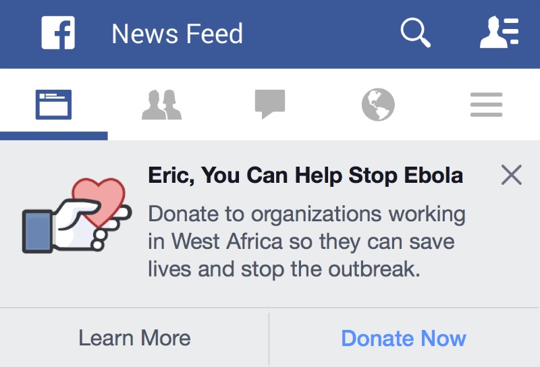
Task: Click the News Feed header title
Action: (x=177, y=34)
